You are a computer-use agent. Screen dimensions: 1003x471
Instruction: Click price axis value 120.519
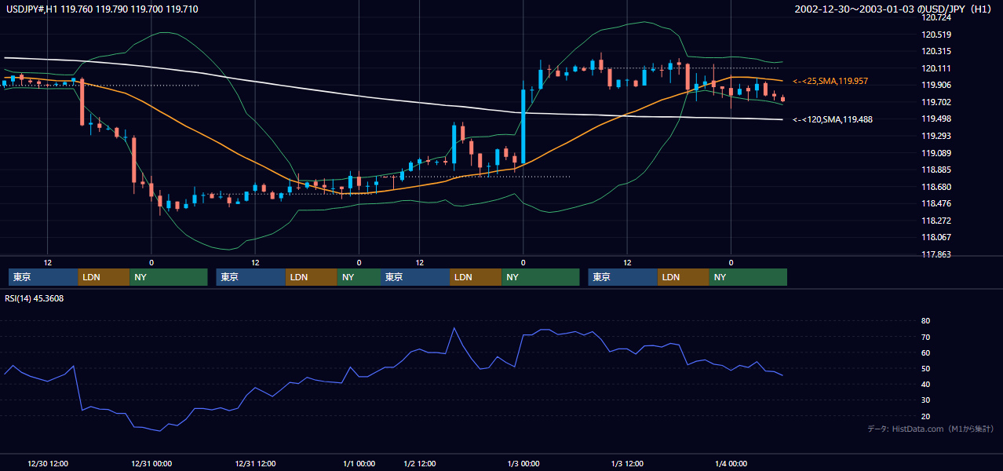pyautogui.click(x=937, y=35)
